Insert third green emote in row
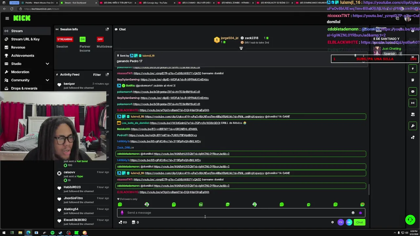 174,205
